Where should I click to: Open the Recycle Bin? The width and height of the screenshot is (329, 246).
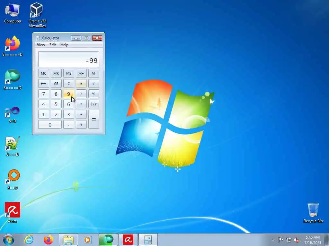313,213
